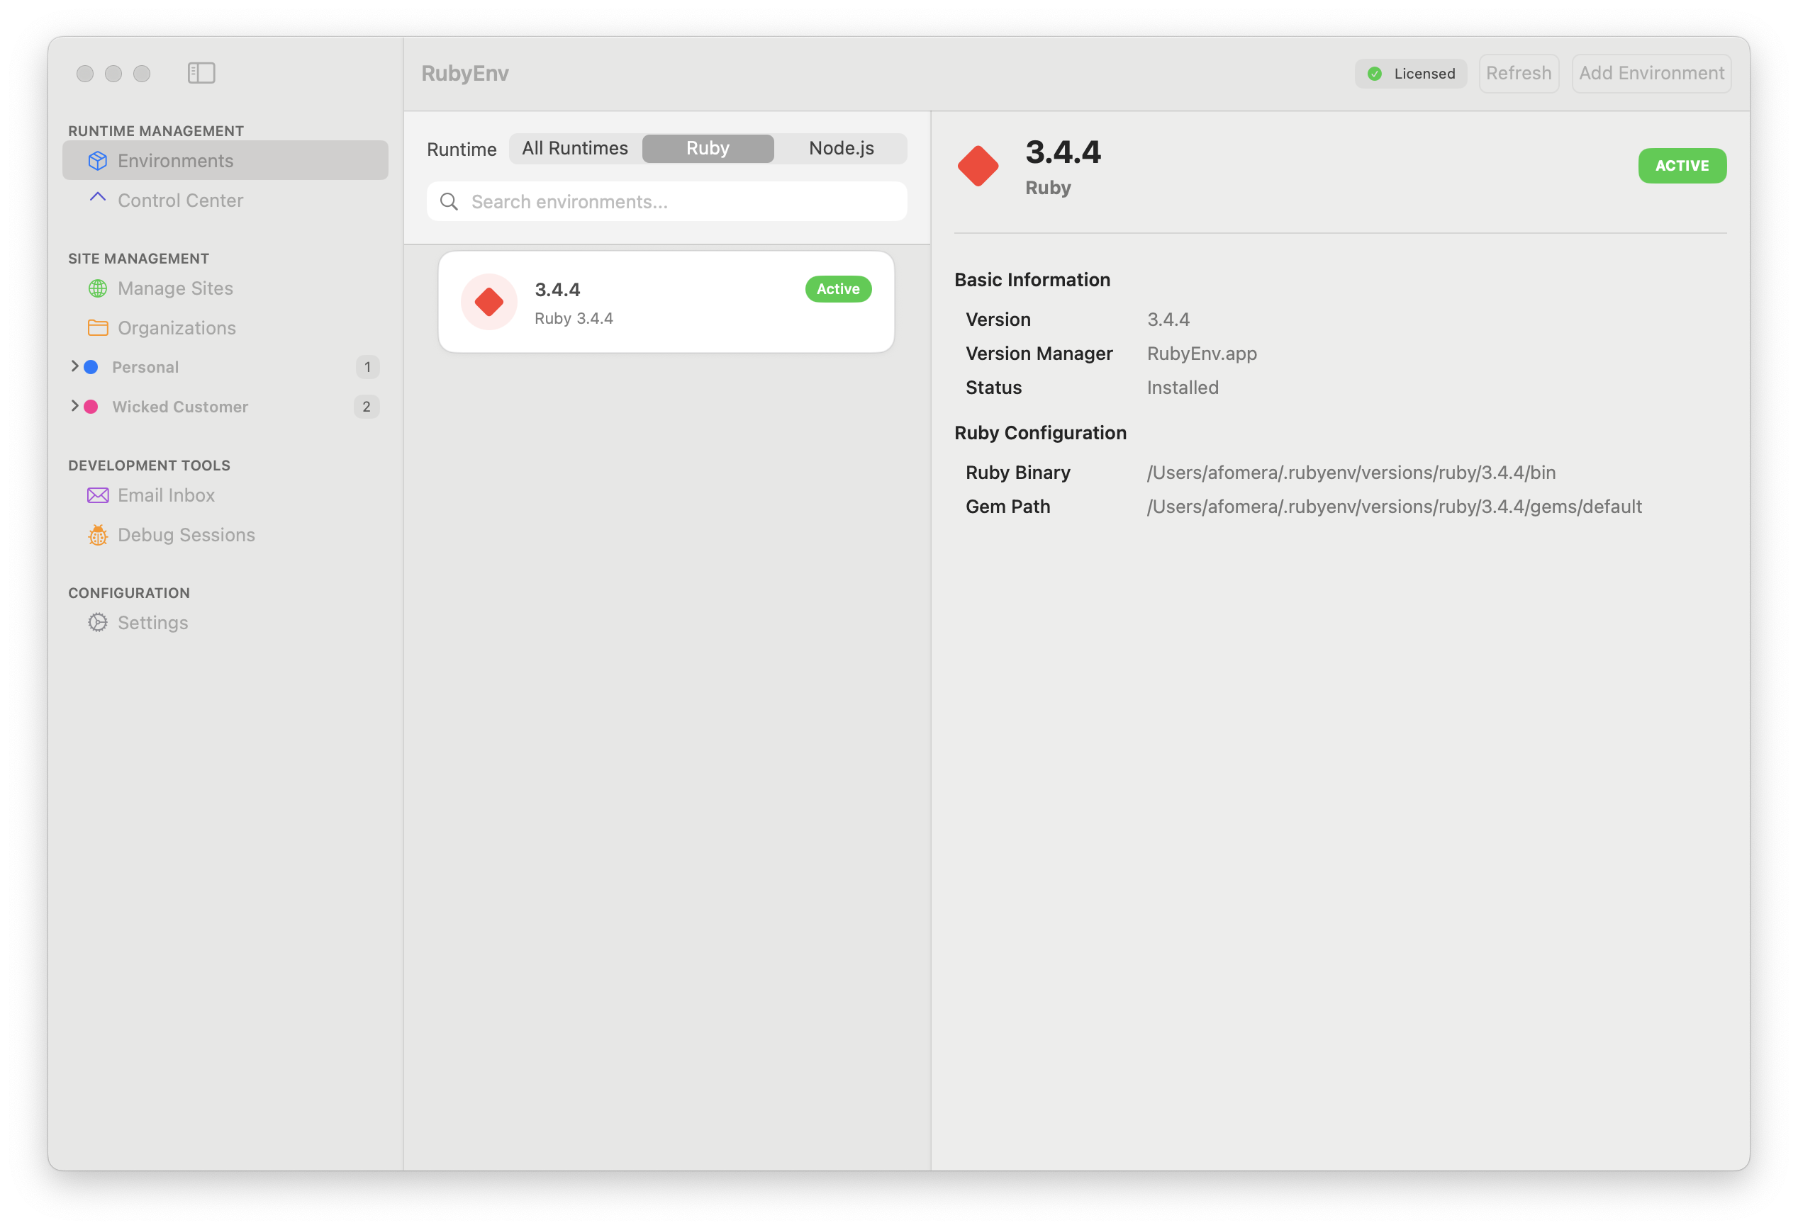Viewport: 1798px width, 1230px height.
Task: Click the Debug Sessions bug icon
Action: coord(97,535)
